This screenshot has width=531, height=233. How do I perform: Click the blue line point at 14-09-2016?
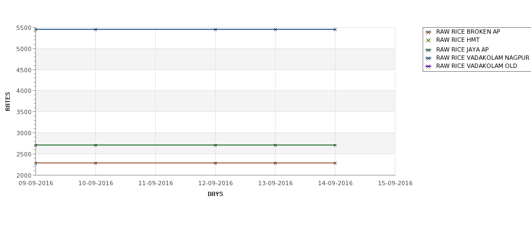point(335,29)
